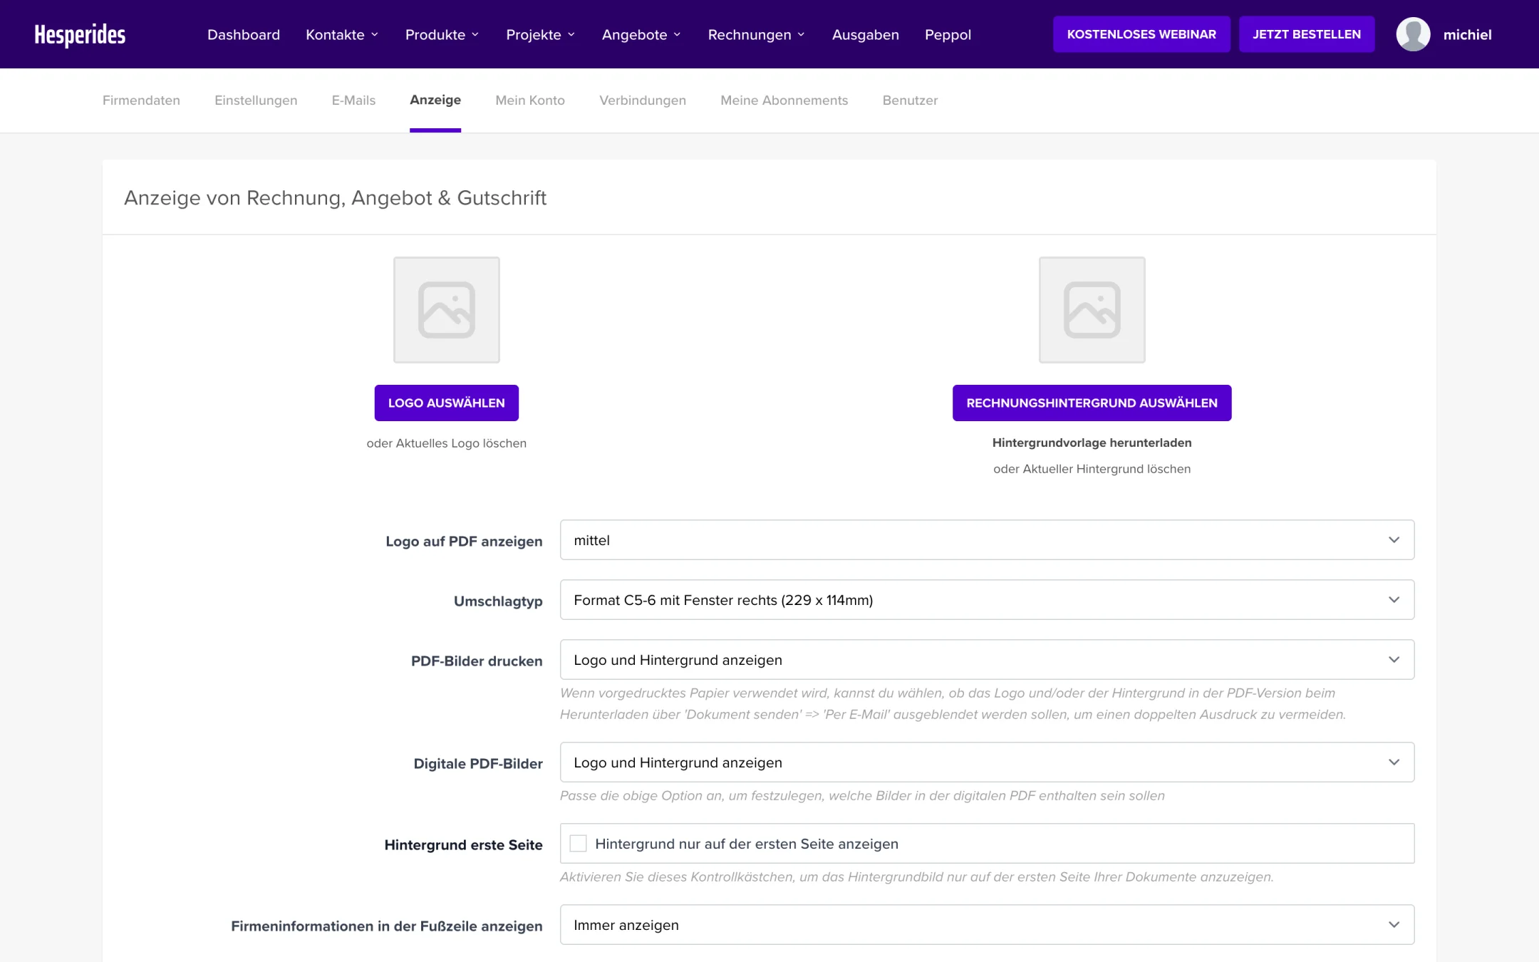1539x962 pixels.
Task: Open the Logo auf PDF anzeigen dropdown
Action: (x=987, y=540)
